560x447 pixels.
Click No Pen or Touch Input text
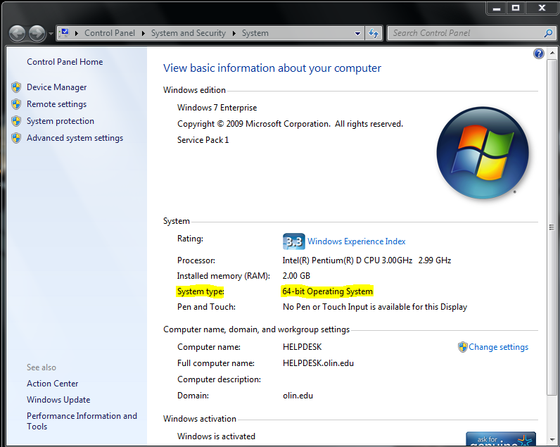tap(375, 307)
